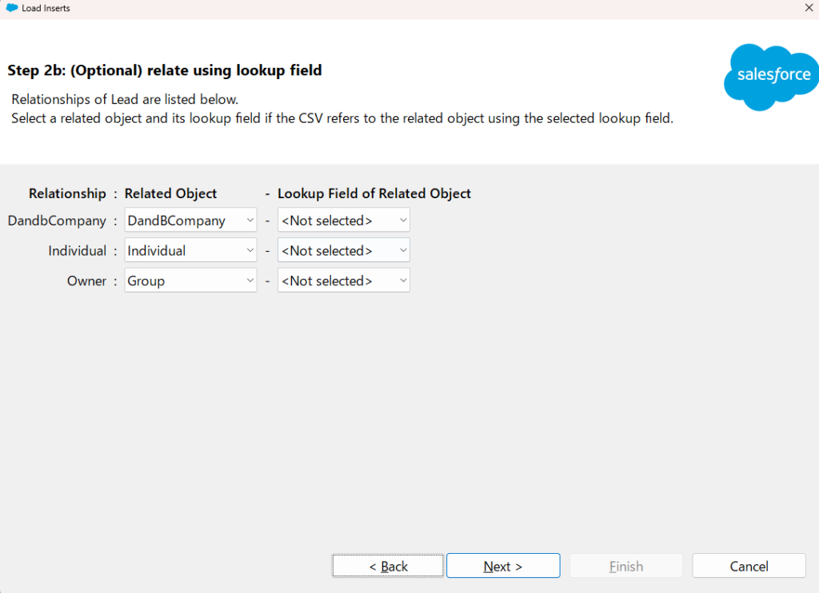Click the Finish button
This screenshot has height=593, width=819.
click(x=625, y=566)
